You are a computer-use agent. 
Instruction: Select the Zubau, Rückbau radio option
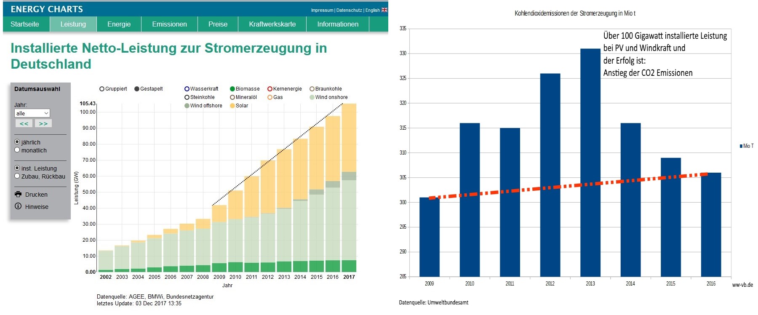17,176
